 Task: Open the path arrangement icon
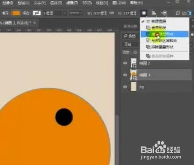[x=164, y=13]
